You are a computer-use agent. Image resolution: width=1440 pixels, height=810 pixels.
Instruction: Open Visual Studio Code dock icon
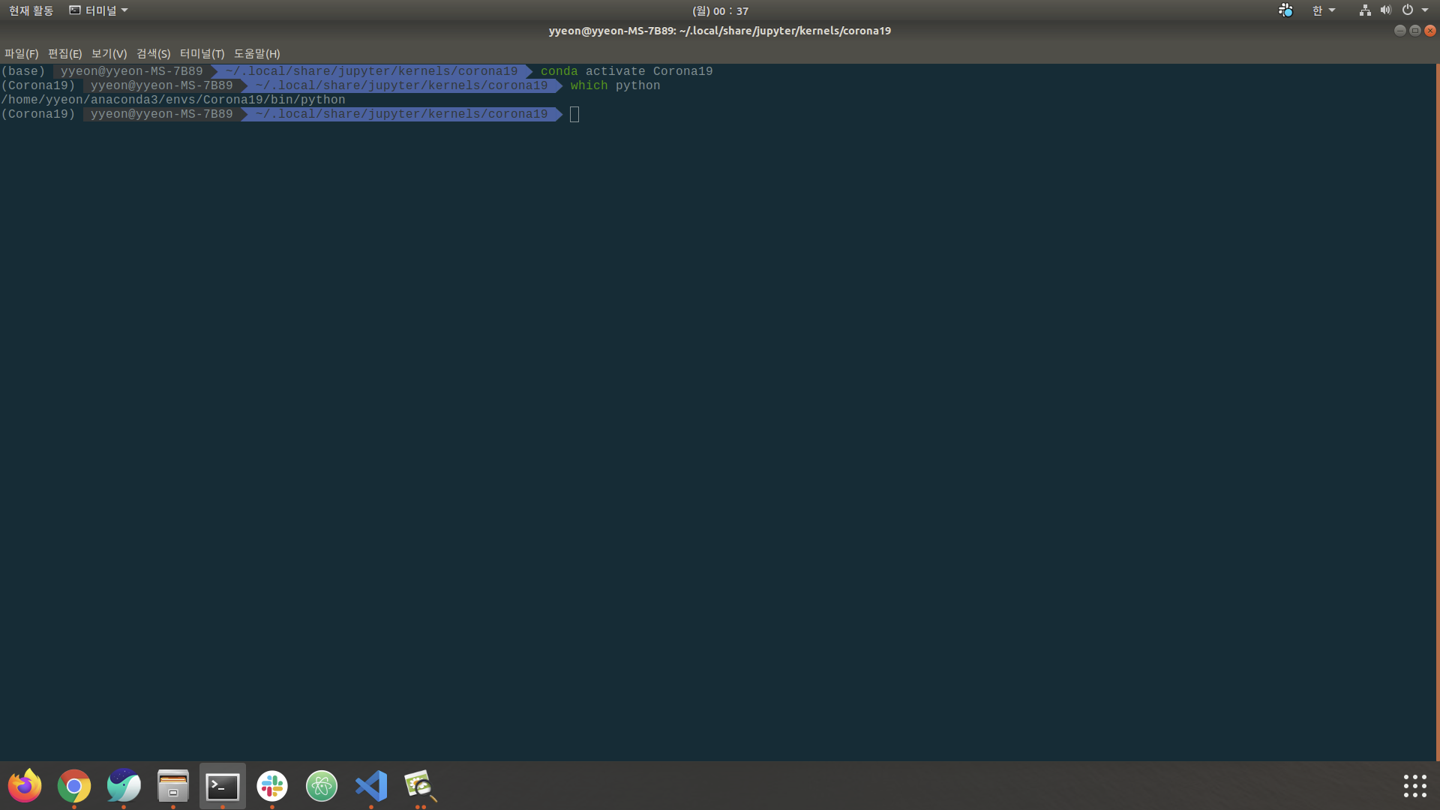pos(371,785)
